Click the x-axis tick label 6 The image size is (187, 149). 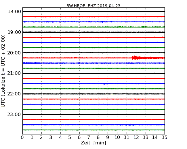(x=79, y=138)
